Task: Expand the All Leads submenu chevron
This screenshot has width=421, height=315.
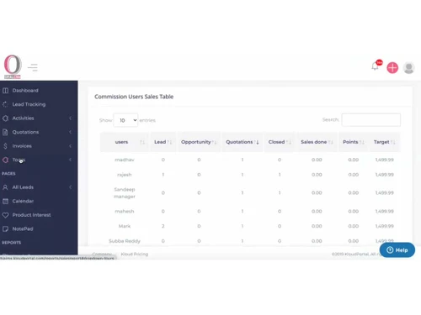Action: pyautogui.click(x=70, y=187)
